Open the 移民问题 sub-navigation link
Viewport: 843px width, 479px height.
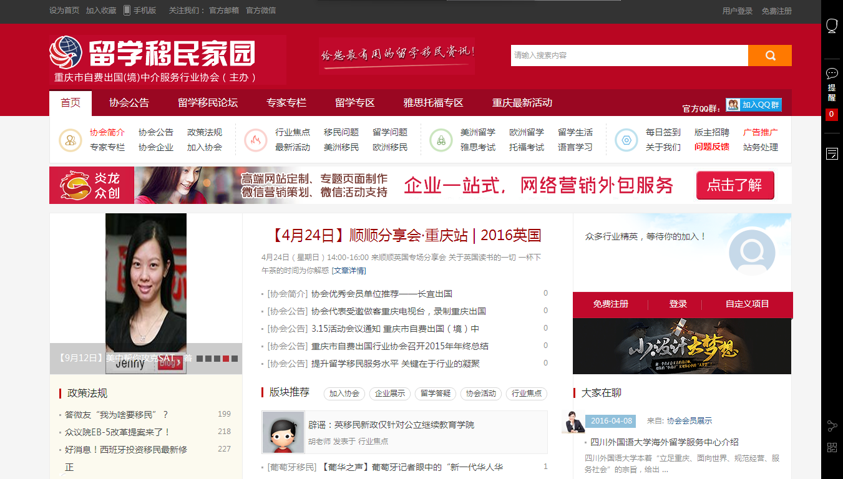tap(341, 132)
